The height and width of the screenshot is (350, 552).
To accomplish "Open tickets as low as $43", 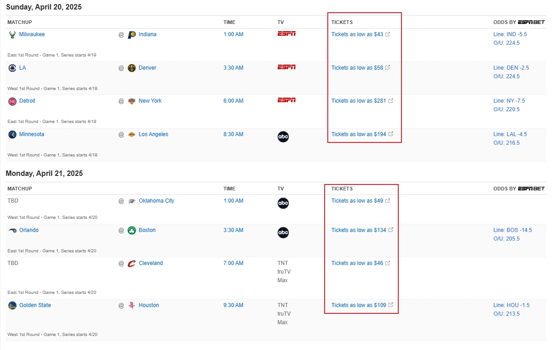I will 357,34.
